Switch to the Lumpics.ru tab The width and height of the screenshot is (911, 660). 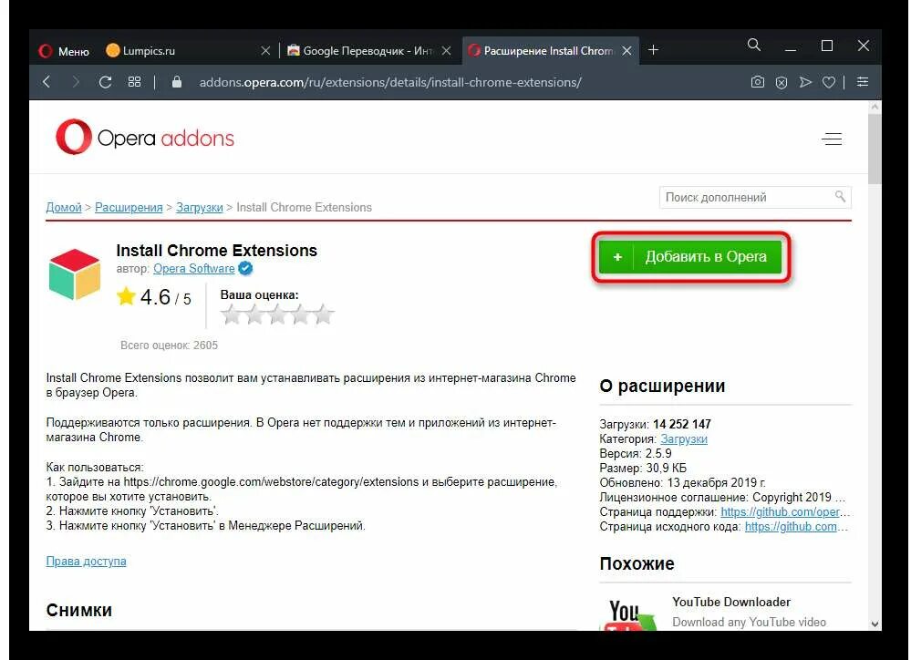(188, 51)
